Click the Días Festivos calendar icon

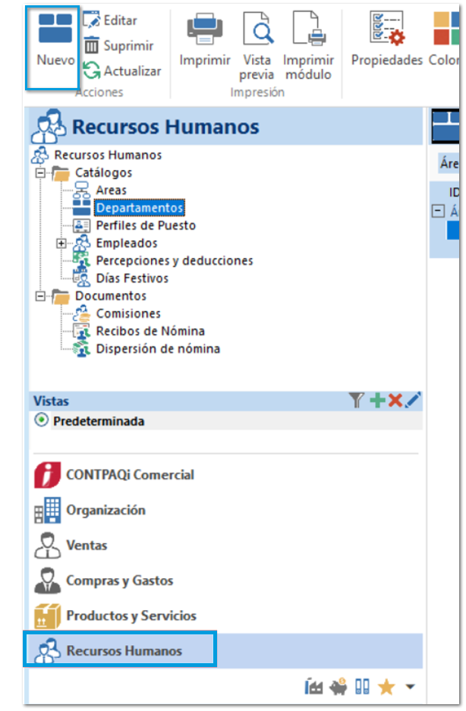(82, 279)
